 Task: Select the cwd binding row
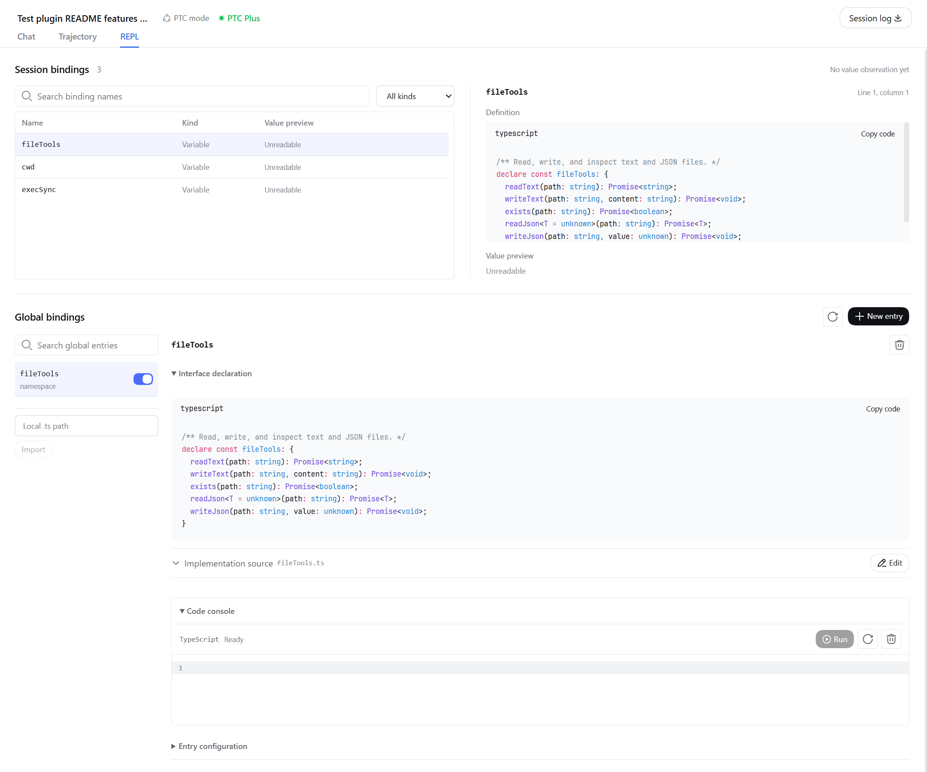[232, 167]
